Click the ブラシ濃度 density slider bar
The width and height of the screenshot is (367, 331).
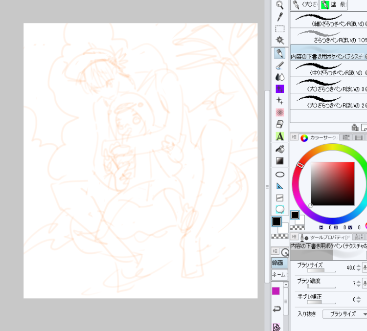(321, 287)
